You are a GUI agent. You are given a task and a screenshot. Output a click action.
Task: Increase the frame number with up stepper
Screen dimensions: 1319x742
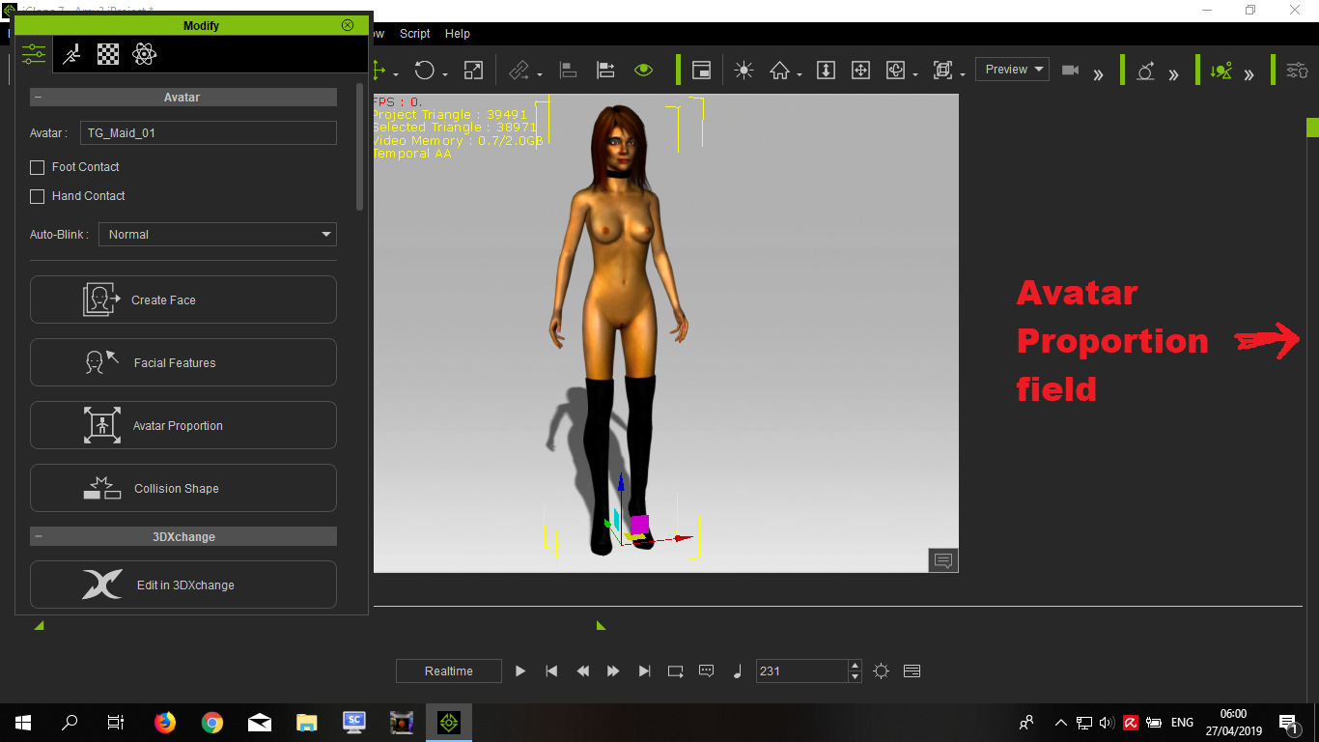pos(855,666)
